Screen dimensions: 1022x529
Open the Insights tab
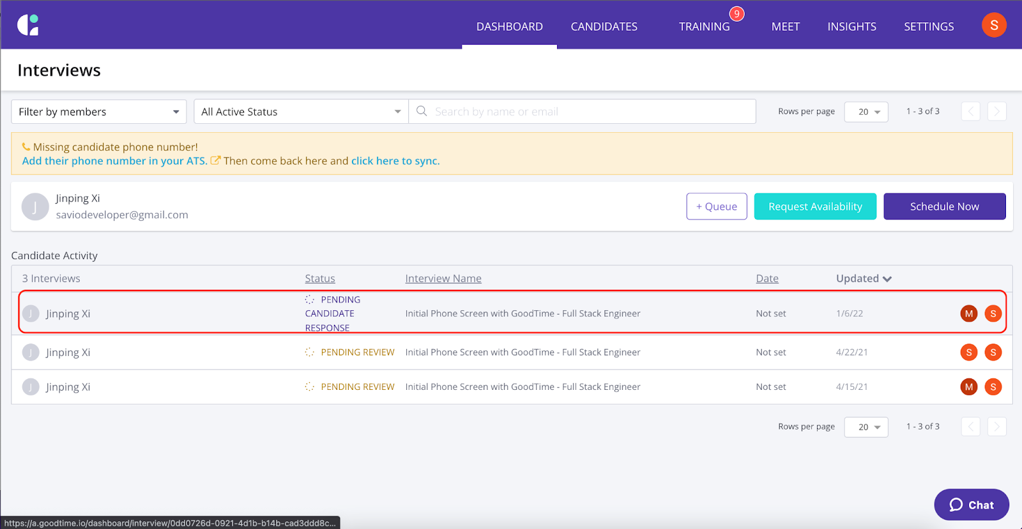(851, 26)
